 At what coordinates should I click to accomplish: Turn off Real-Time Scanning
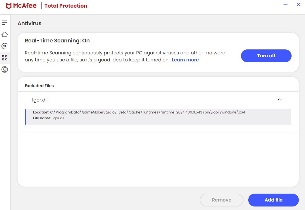266,56
